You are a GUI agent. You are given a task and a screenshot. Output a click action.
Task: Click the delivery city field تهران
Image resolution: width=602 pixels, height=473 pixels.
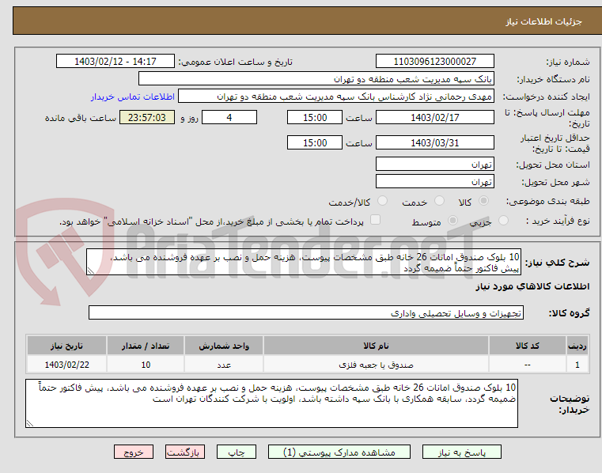tap(434, 181)
